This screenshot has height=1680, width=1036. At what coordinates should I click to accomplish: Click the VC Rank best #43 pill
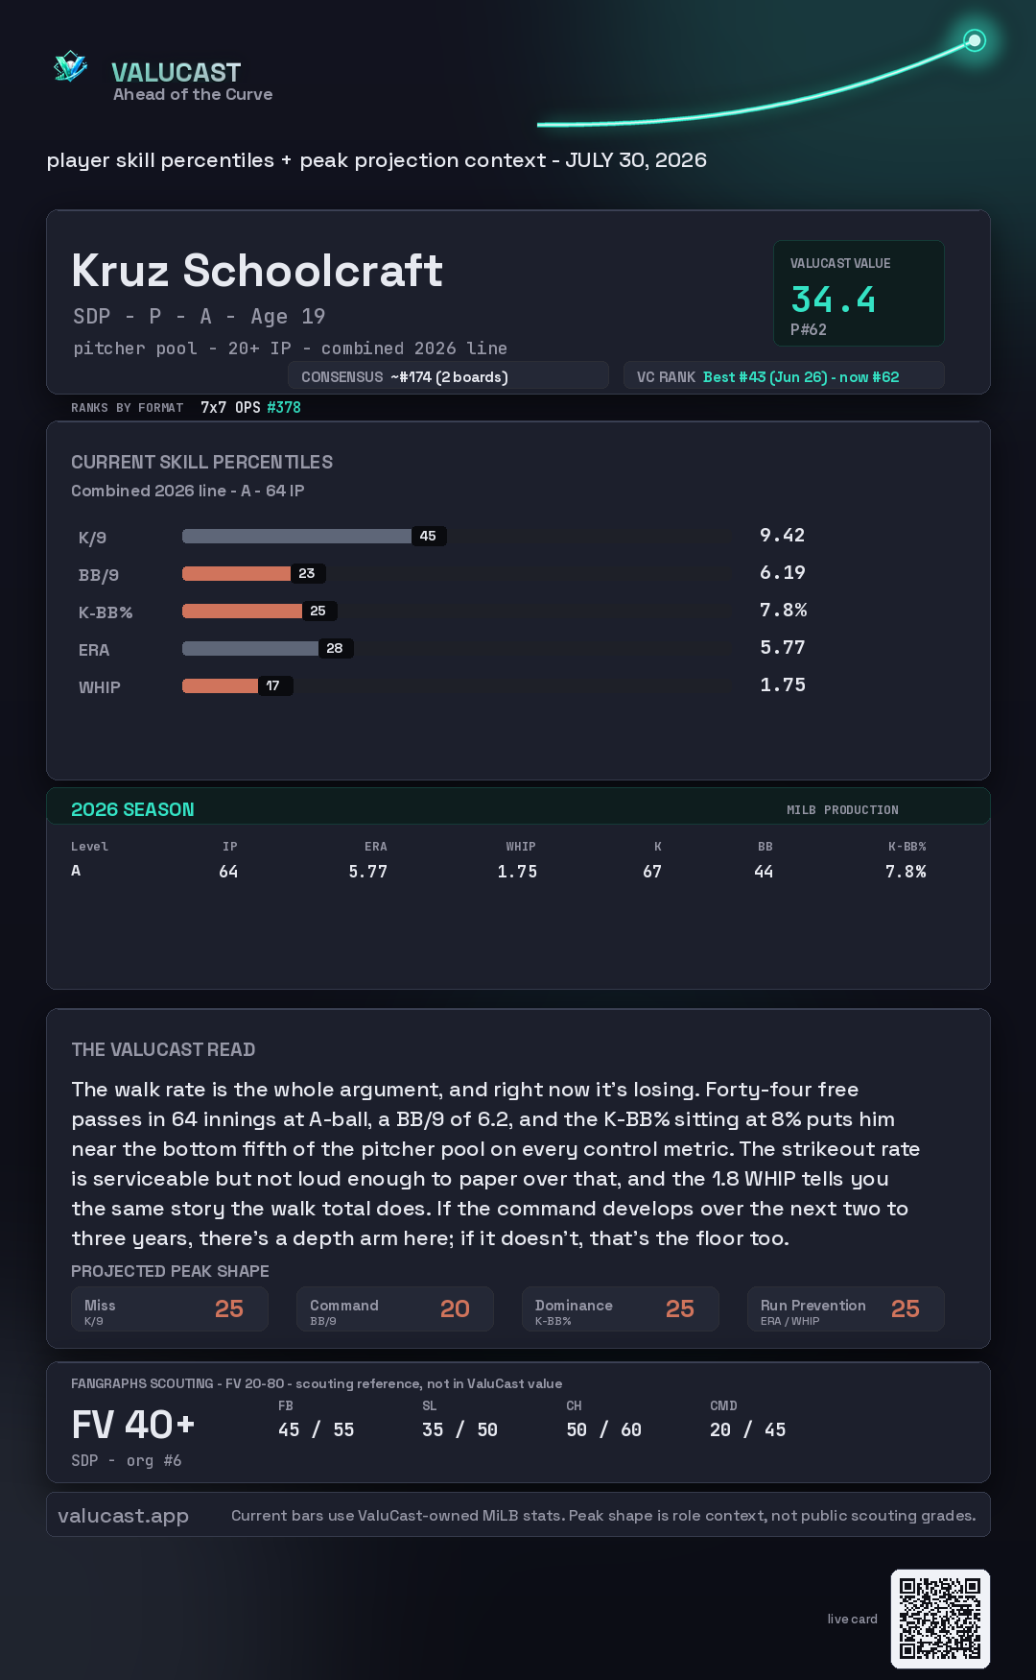(784, 376)
